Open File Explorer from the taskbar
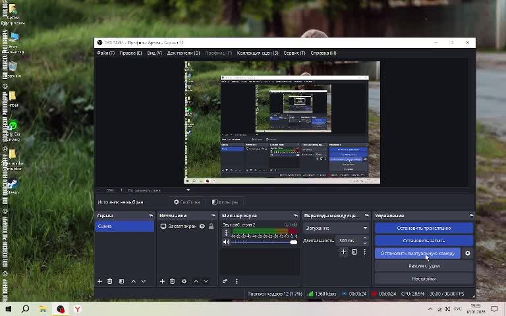The width and height of the screenshot is (506, 316). tap(43, 309)
